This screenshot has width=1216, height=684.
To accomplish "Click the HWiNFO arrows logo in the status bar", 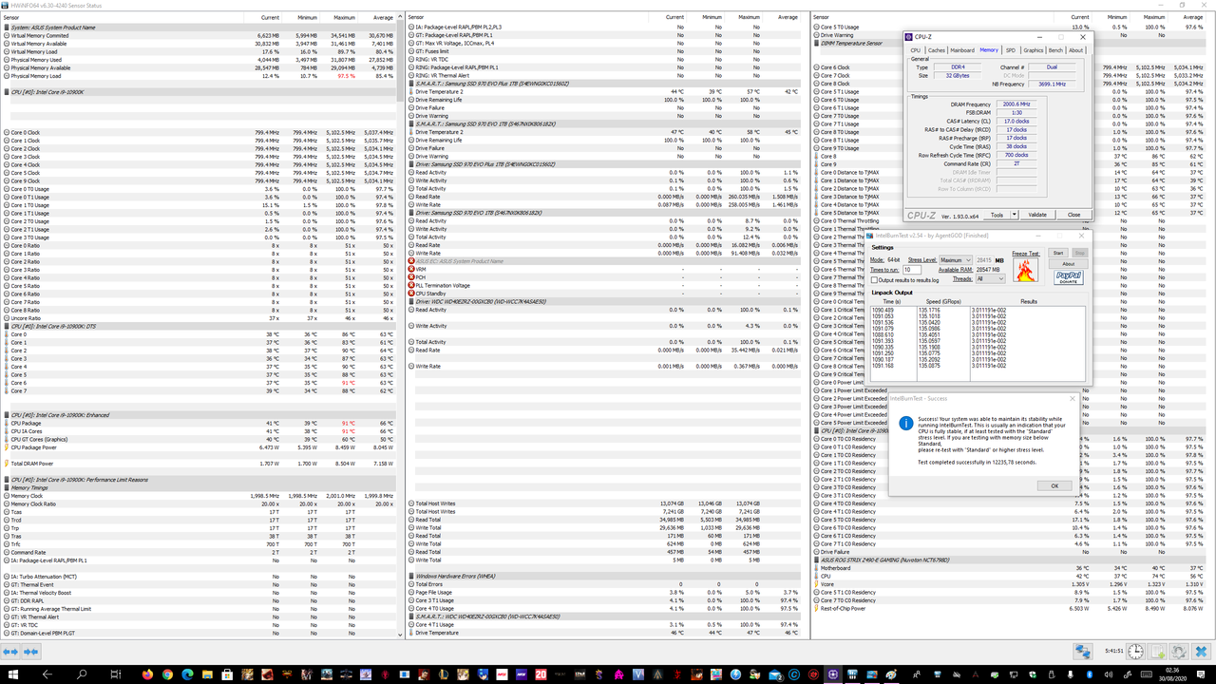I will point(1083,651).
